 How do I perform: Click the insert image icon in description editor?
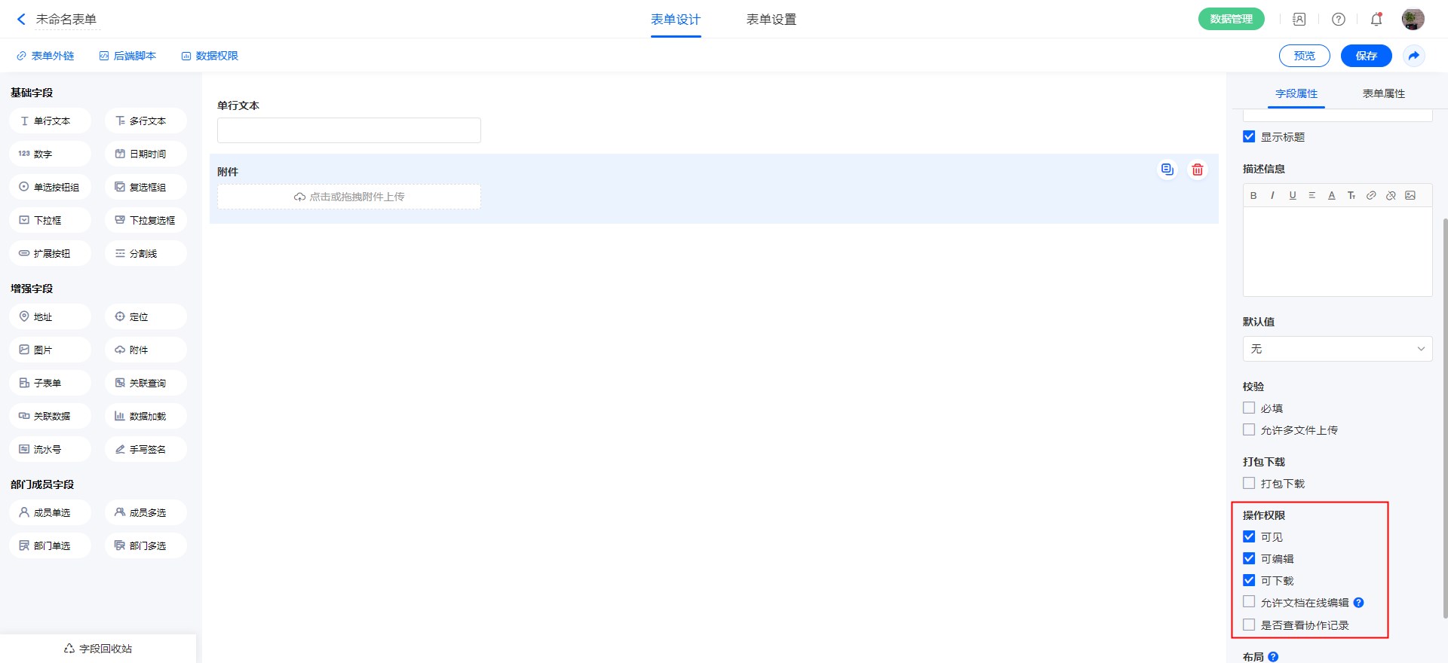click(1410, 195)
